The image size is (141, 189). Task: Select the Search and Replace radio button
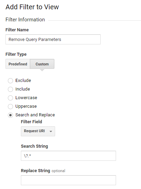(10, 115)
